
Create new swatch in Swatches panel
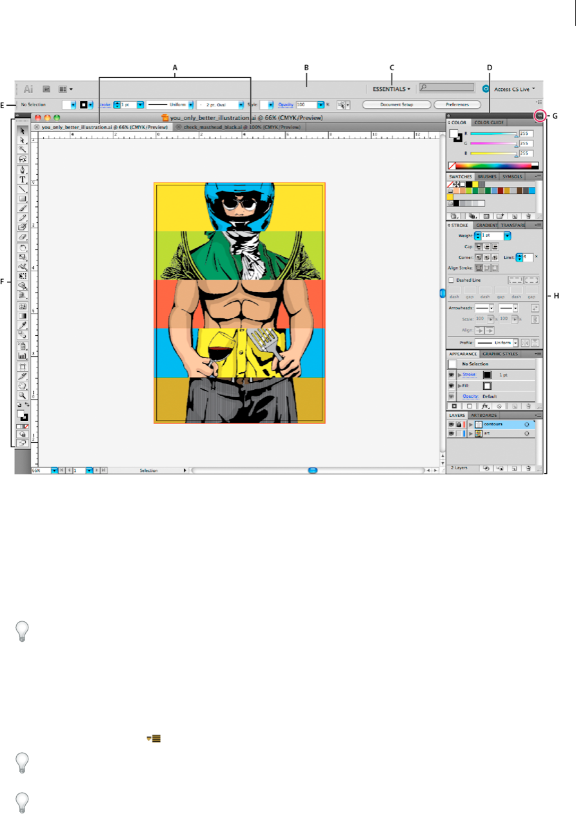[x=515, y=216]
